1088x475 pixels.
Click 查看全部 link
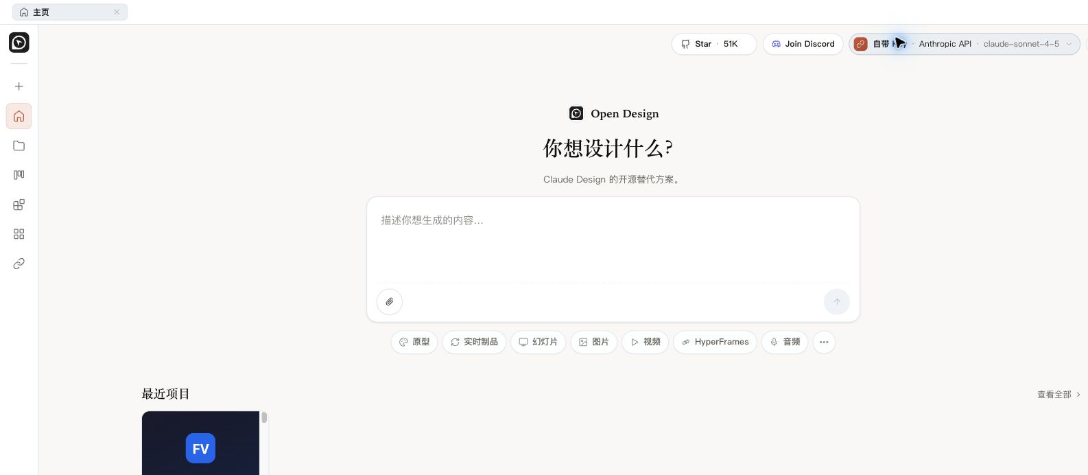[x=1059, y=395]
